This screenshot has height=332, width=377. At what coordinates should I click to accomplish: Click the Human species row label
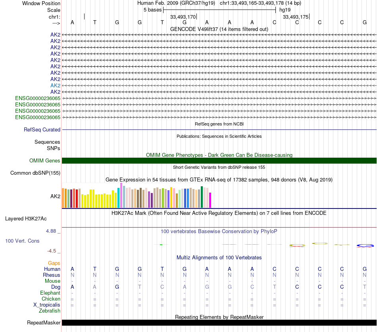click(x=52, y=269)
